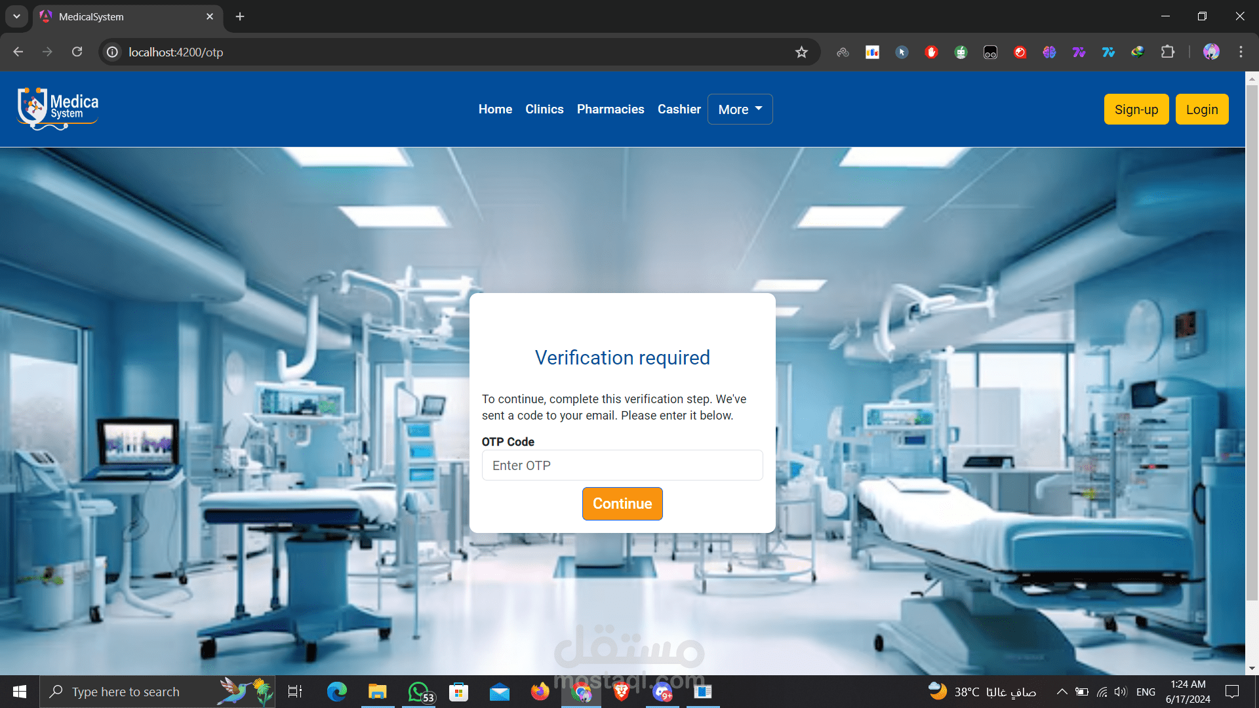The width and height of the screenshot is (1259, 708).
Task: Click the Sign-up button
Action: (x=1136, y=109)
